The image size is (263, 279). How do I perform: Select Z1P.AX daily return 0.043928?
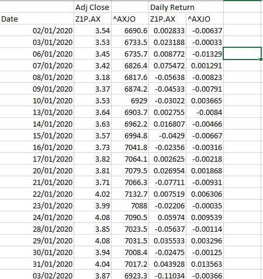click(x=167, y=264)
